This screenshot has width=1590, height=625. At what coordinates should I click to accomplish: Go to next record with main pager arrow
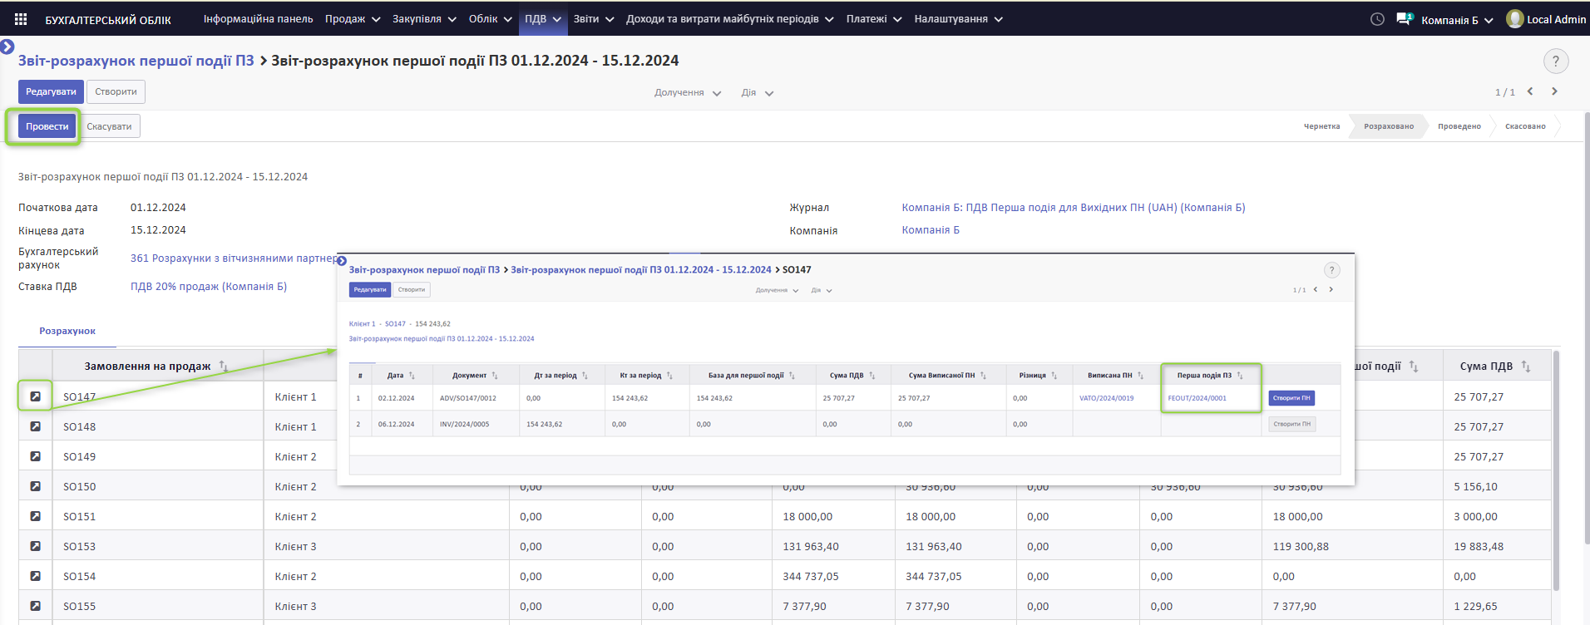point(1554,91)
